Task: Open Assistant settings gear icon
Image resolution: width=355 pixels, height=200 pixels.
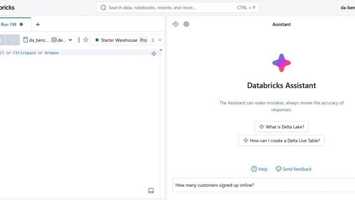Action: (x=186, y=24)
